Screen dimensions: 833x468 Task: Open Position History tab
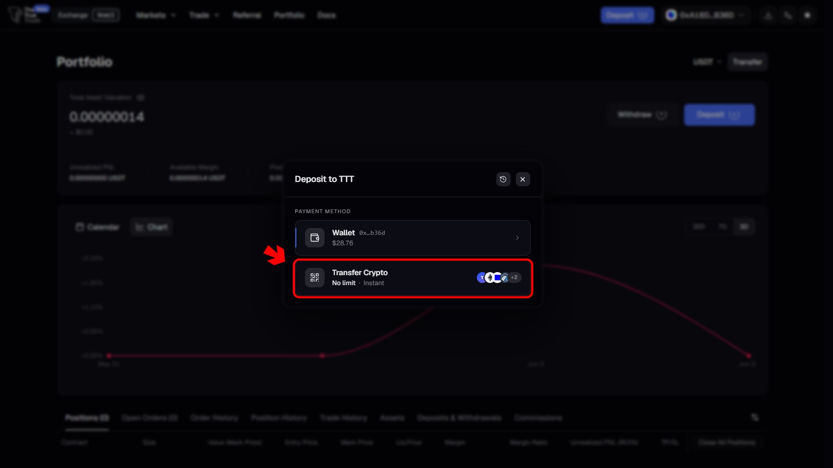(x=279, y=418)
